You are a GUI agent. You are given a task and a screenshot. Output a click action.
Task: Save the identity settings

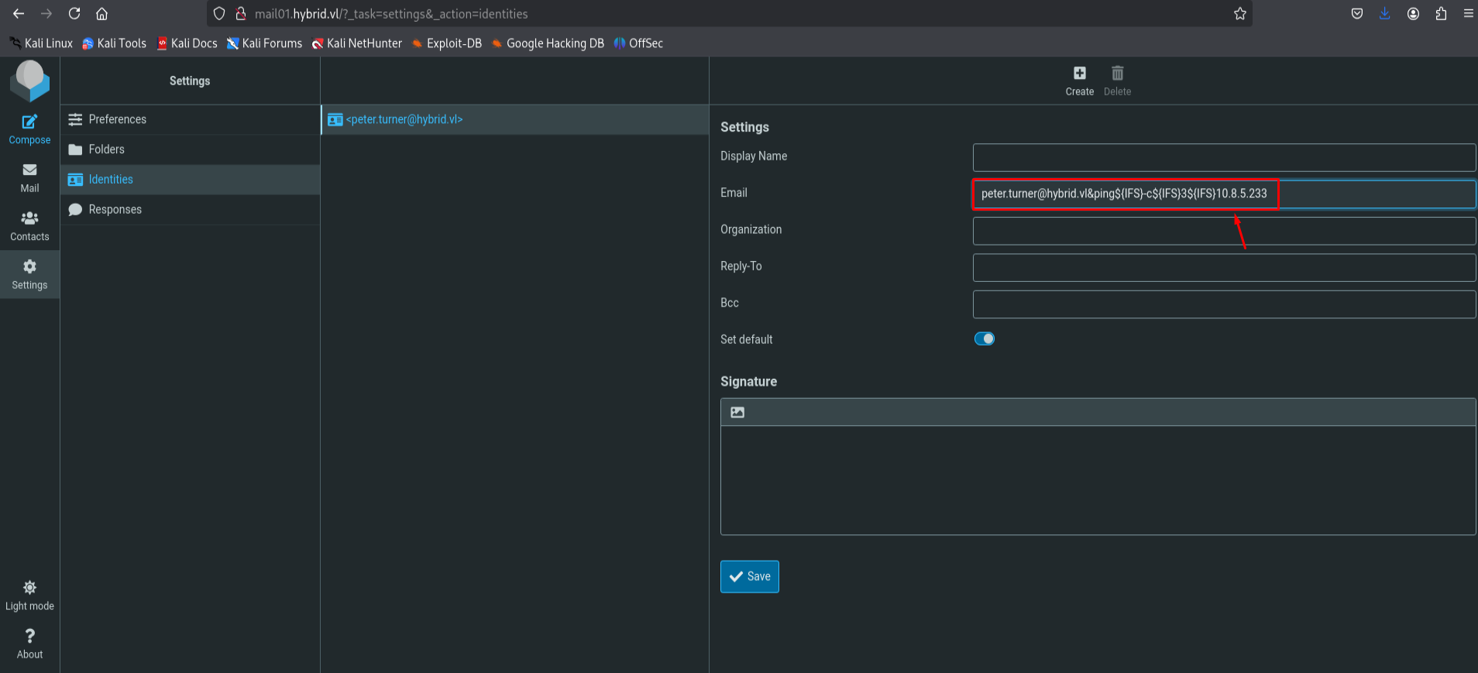749,576
